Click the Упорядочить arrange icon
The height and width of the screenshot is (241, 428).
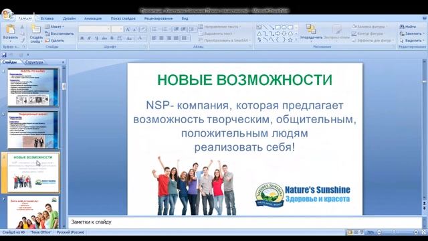[311, 29]
